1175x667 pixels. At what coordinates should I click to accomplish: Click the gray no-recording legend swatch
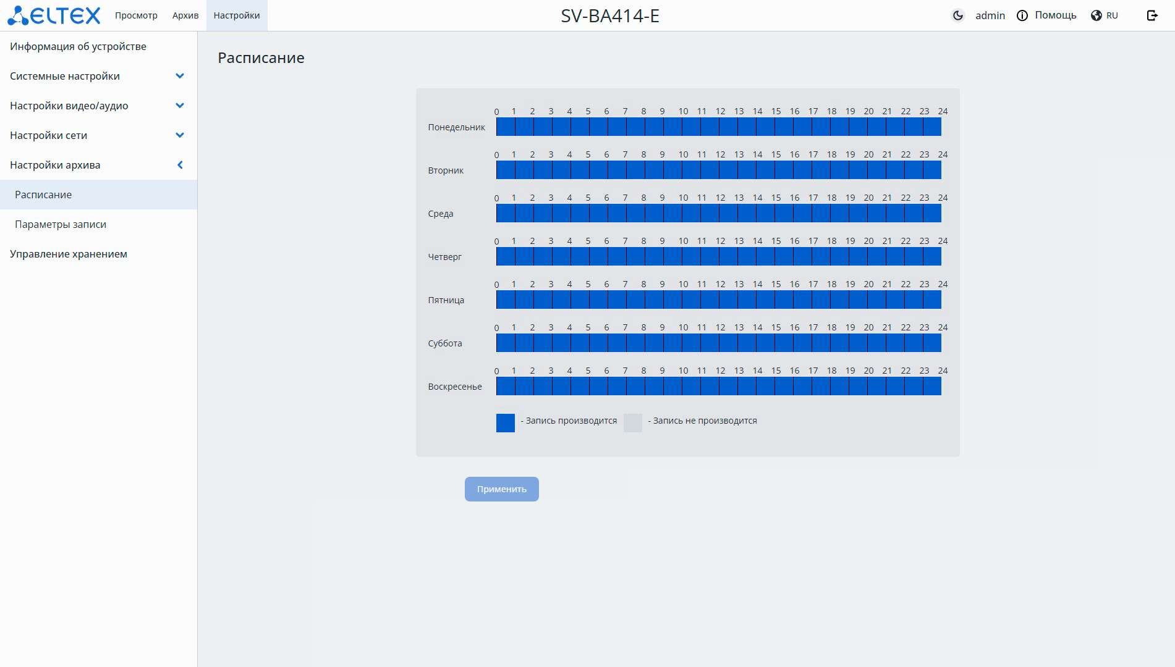click(x=633, y=423)
